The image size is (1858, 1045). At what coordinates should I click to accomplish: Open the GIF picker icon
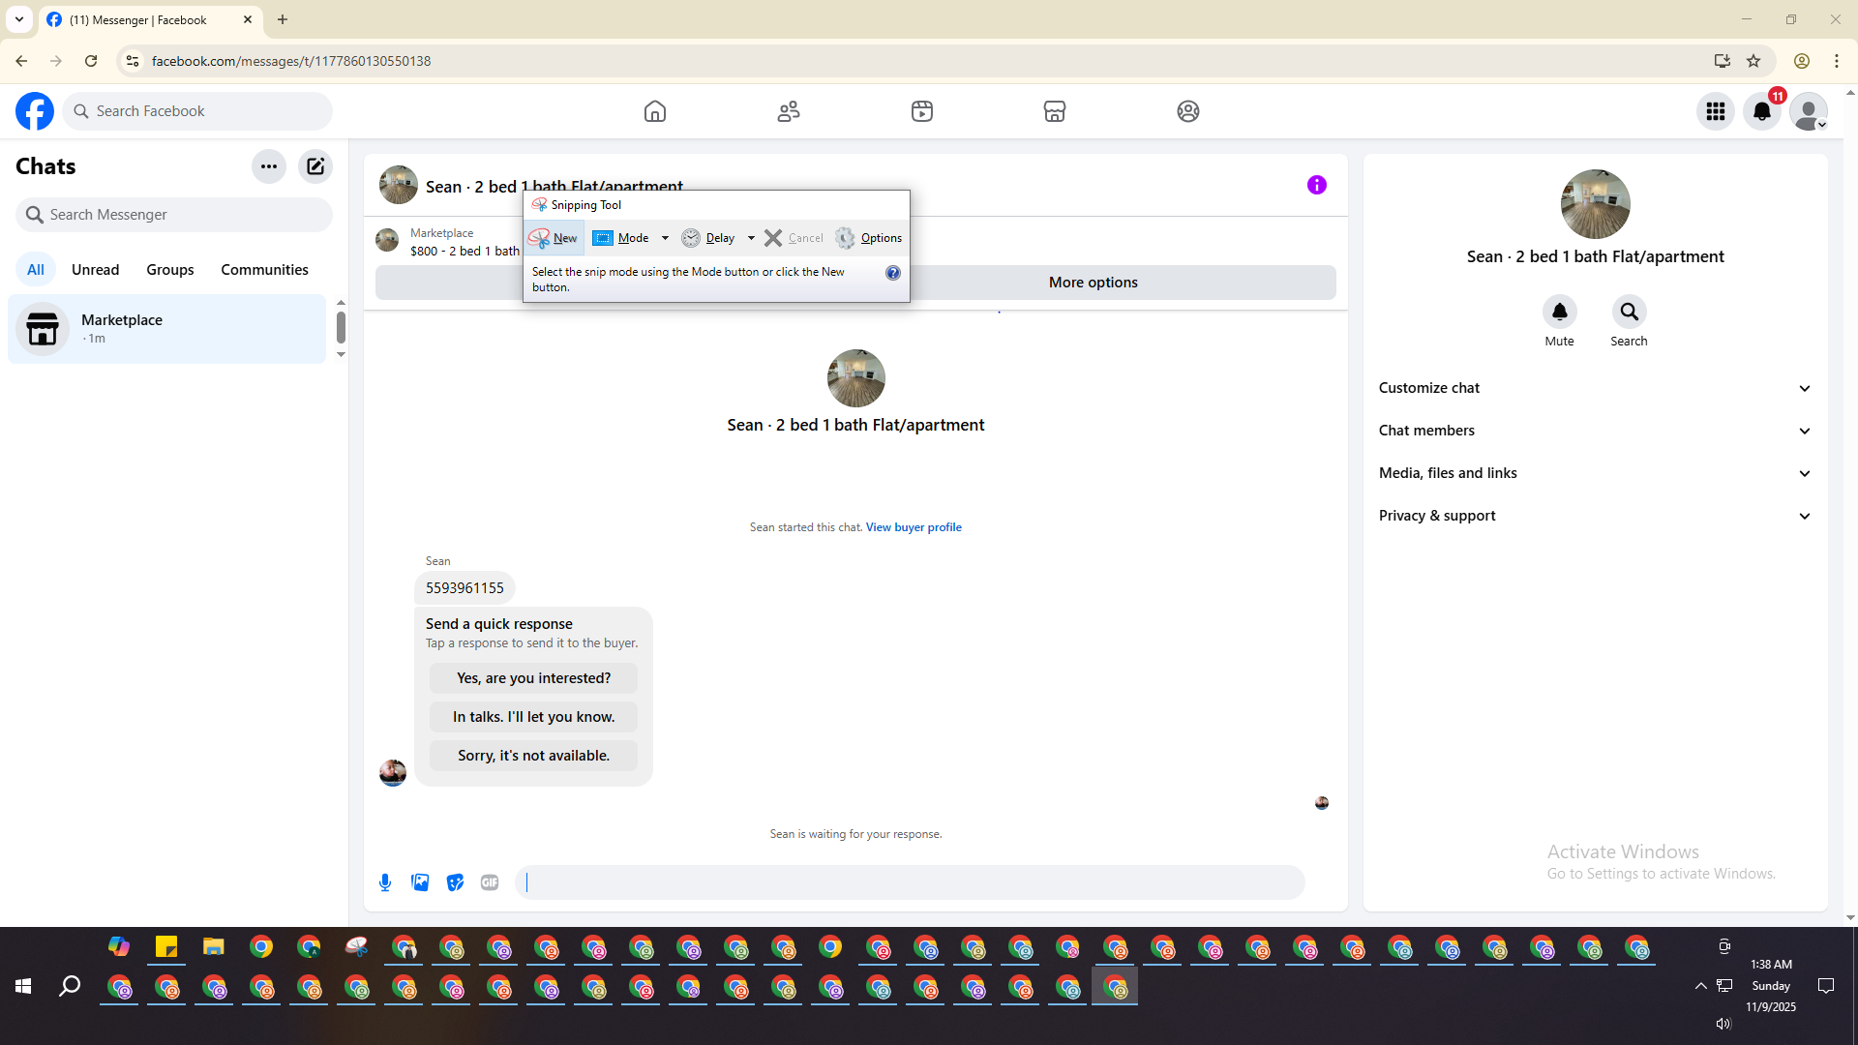point(490,882)
